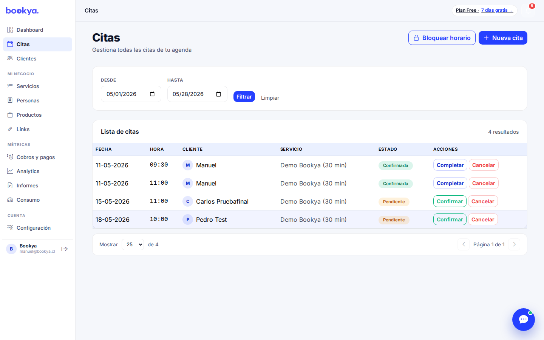Click the Nueva cita button
Viewport: 544px width, 340px height.
[503, 38]
